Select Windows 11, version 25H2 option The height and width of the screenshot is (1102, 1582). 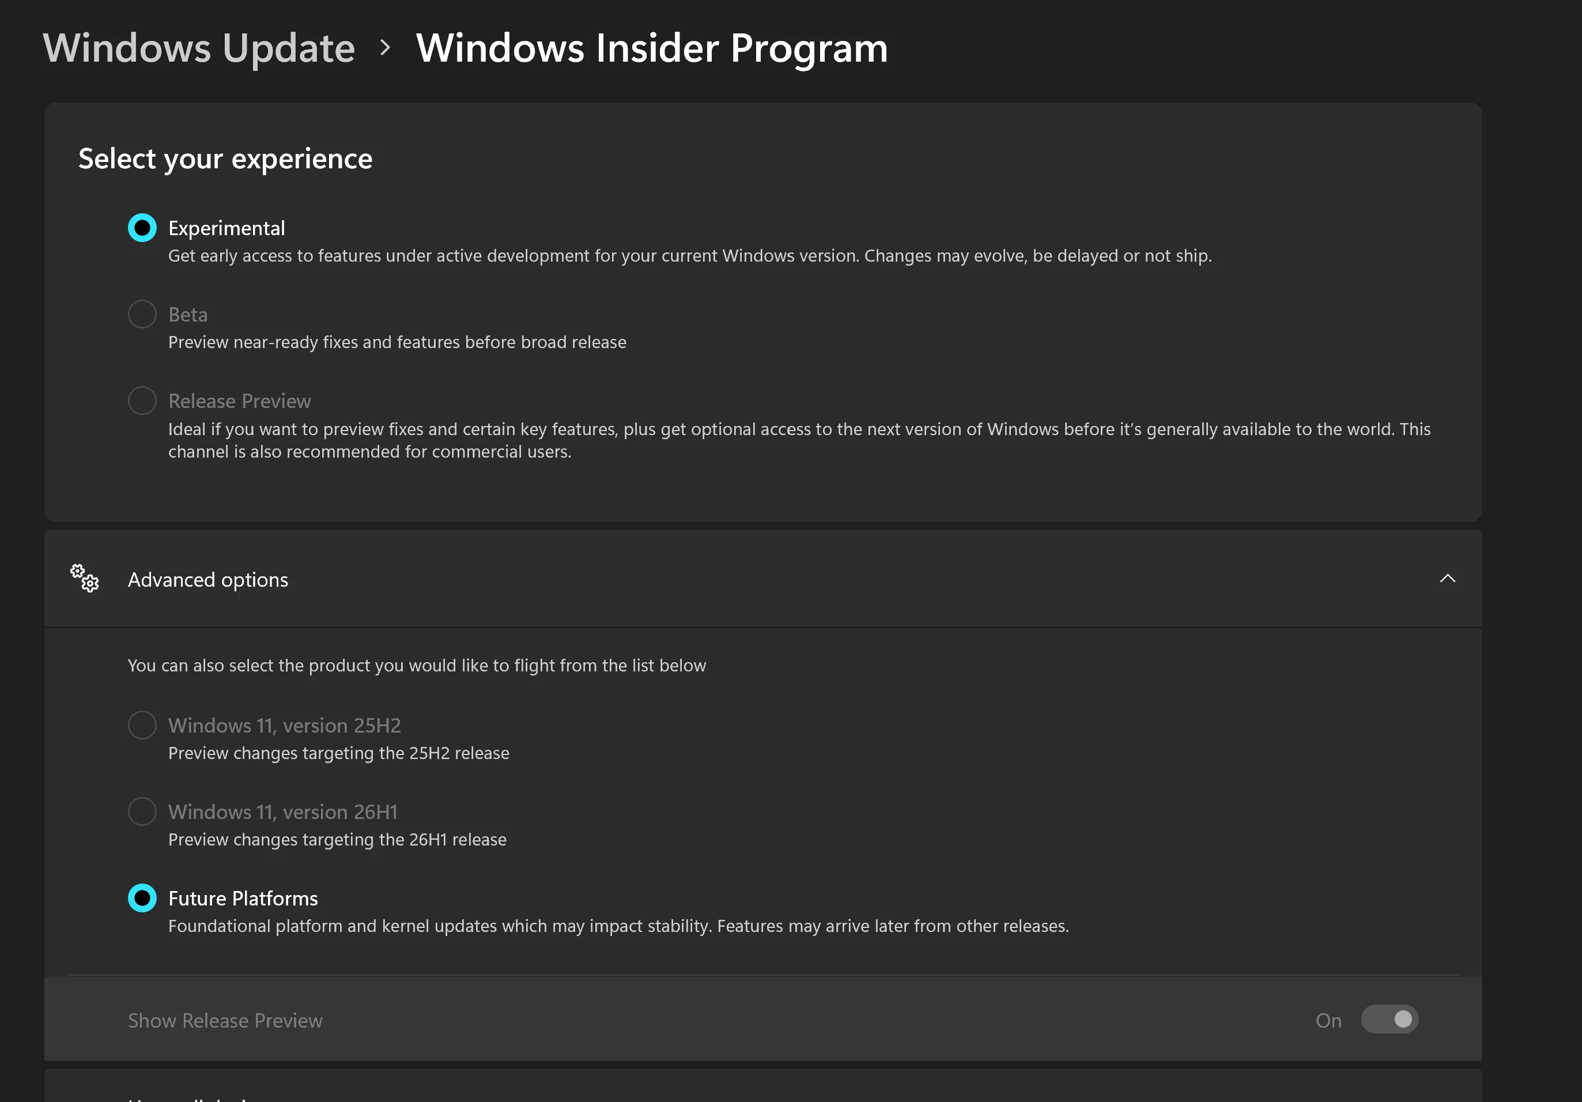click(x=142, y=725)
